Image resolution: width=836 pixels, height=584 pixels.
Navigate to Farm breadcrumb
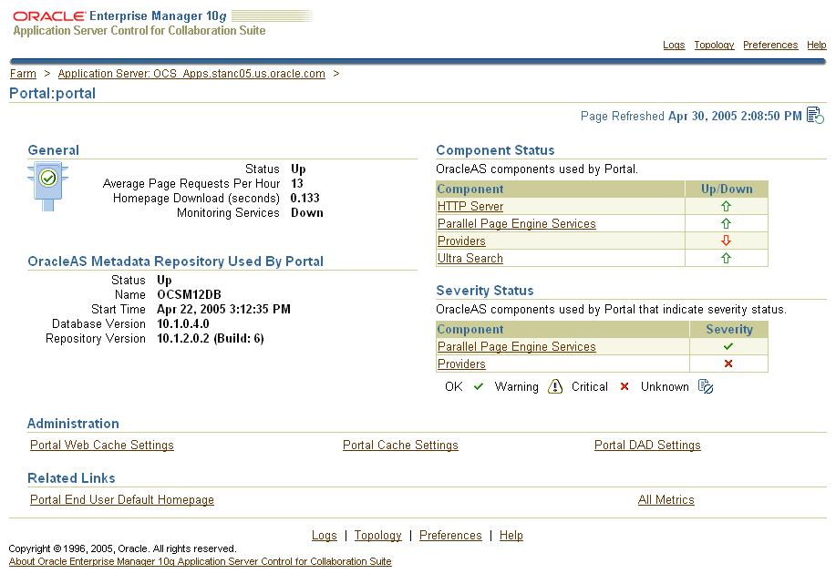coord(23,74)
